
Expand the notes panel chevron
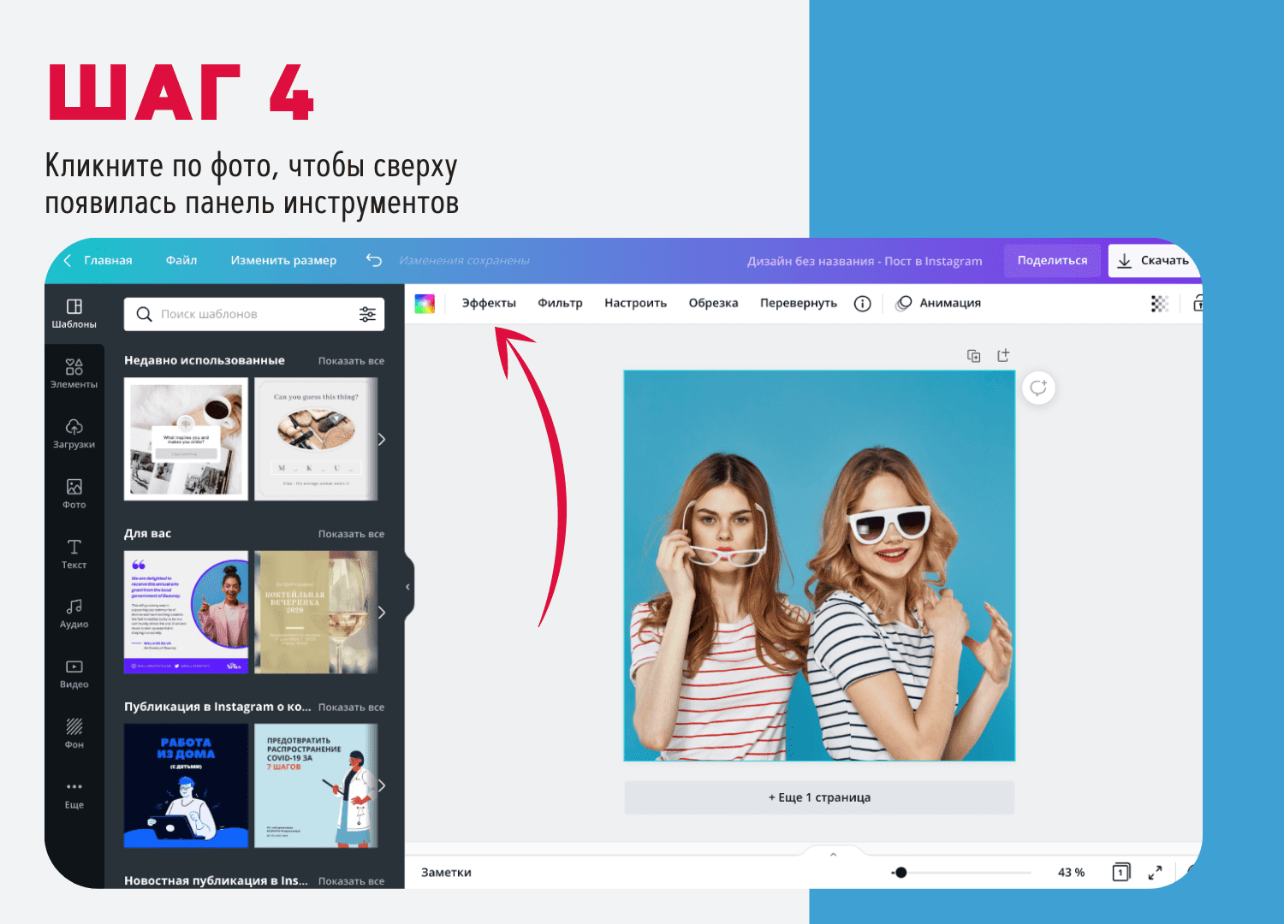(833, 854)
